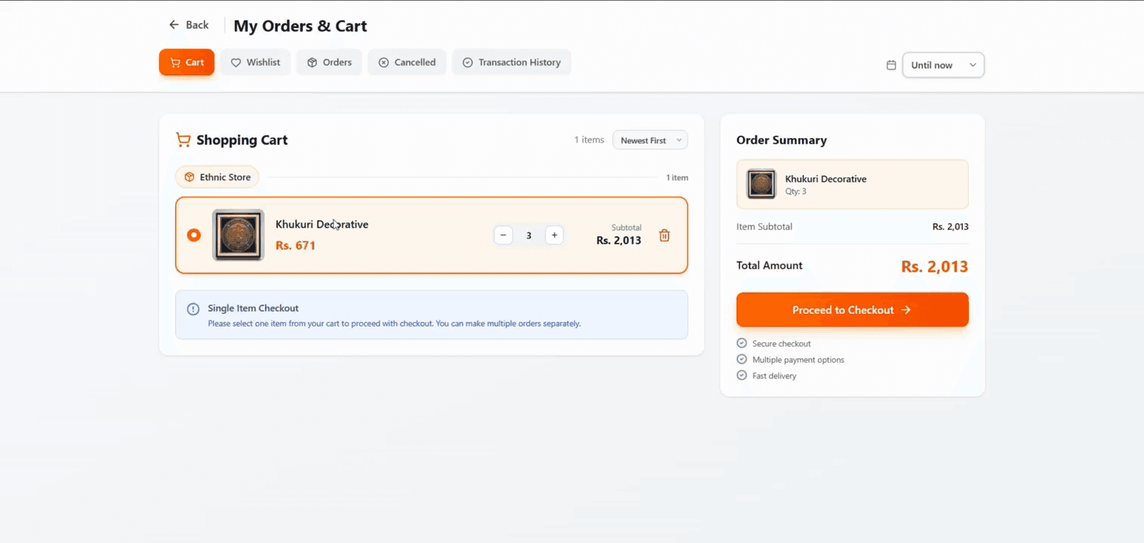Select the Khukuri Decorative radio button

click(x=194, y=235)
